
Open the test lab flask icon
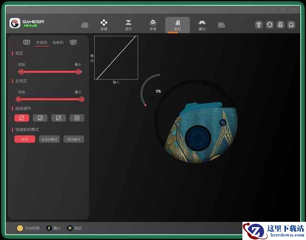pyautogui.click(x=280, y=25)
